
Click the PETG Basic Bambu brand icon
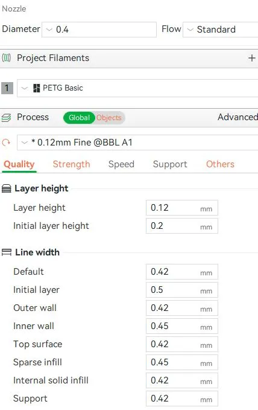tap(37, 88)
